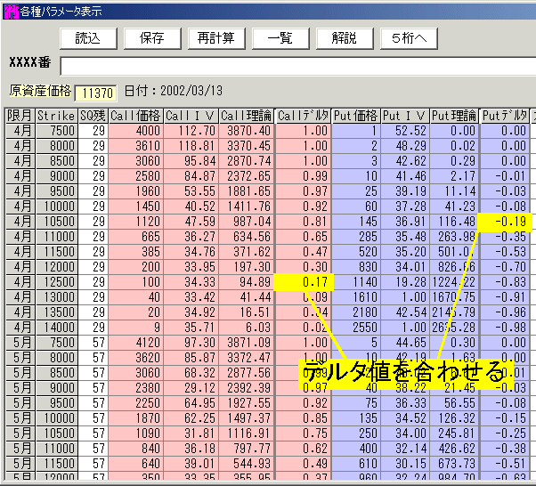Click Call theory value 197.30
The image size is (536, 486).
(x=246, y=267)
